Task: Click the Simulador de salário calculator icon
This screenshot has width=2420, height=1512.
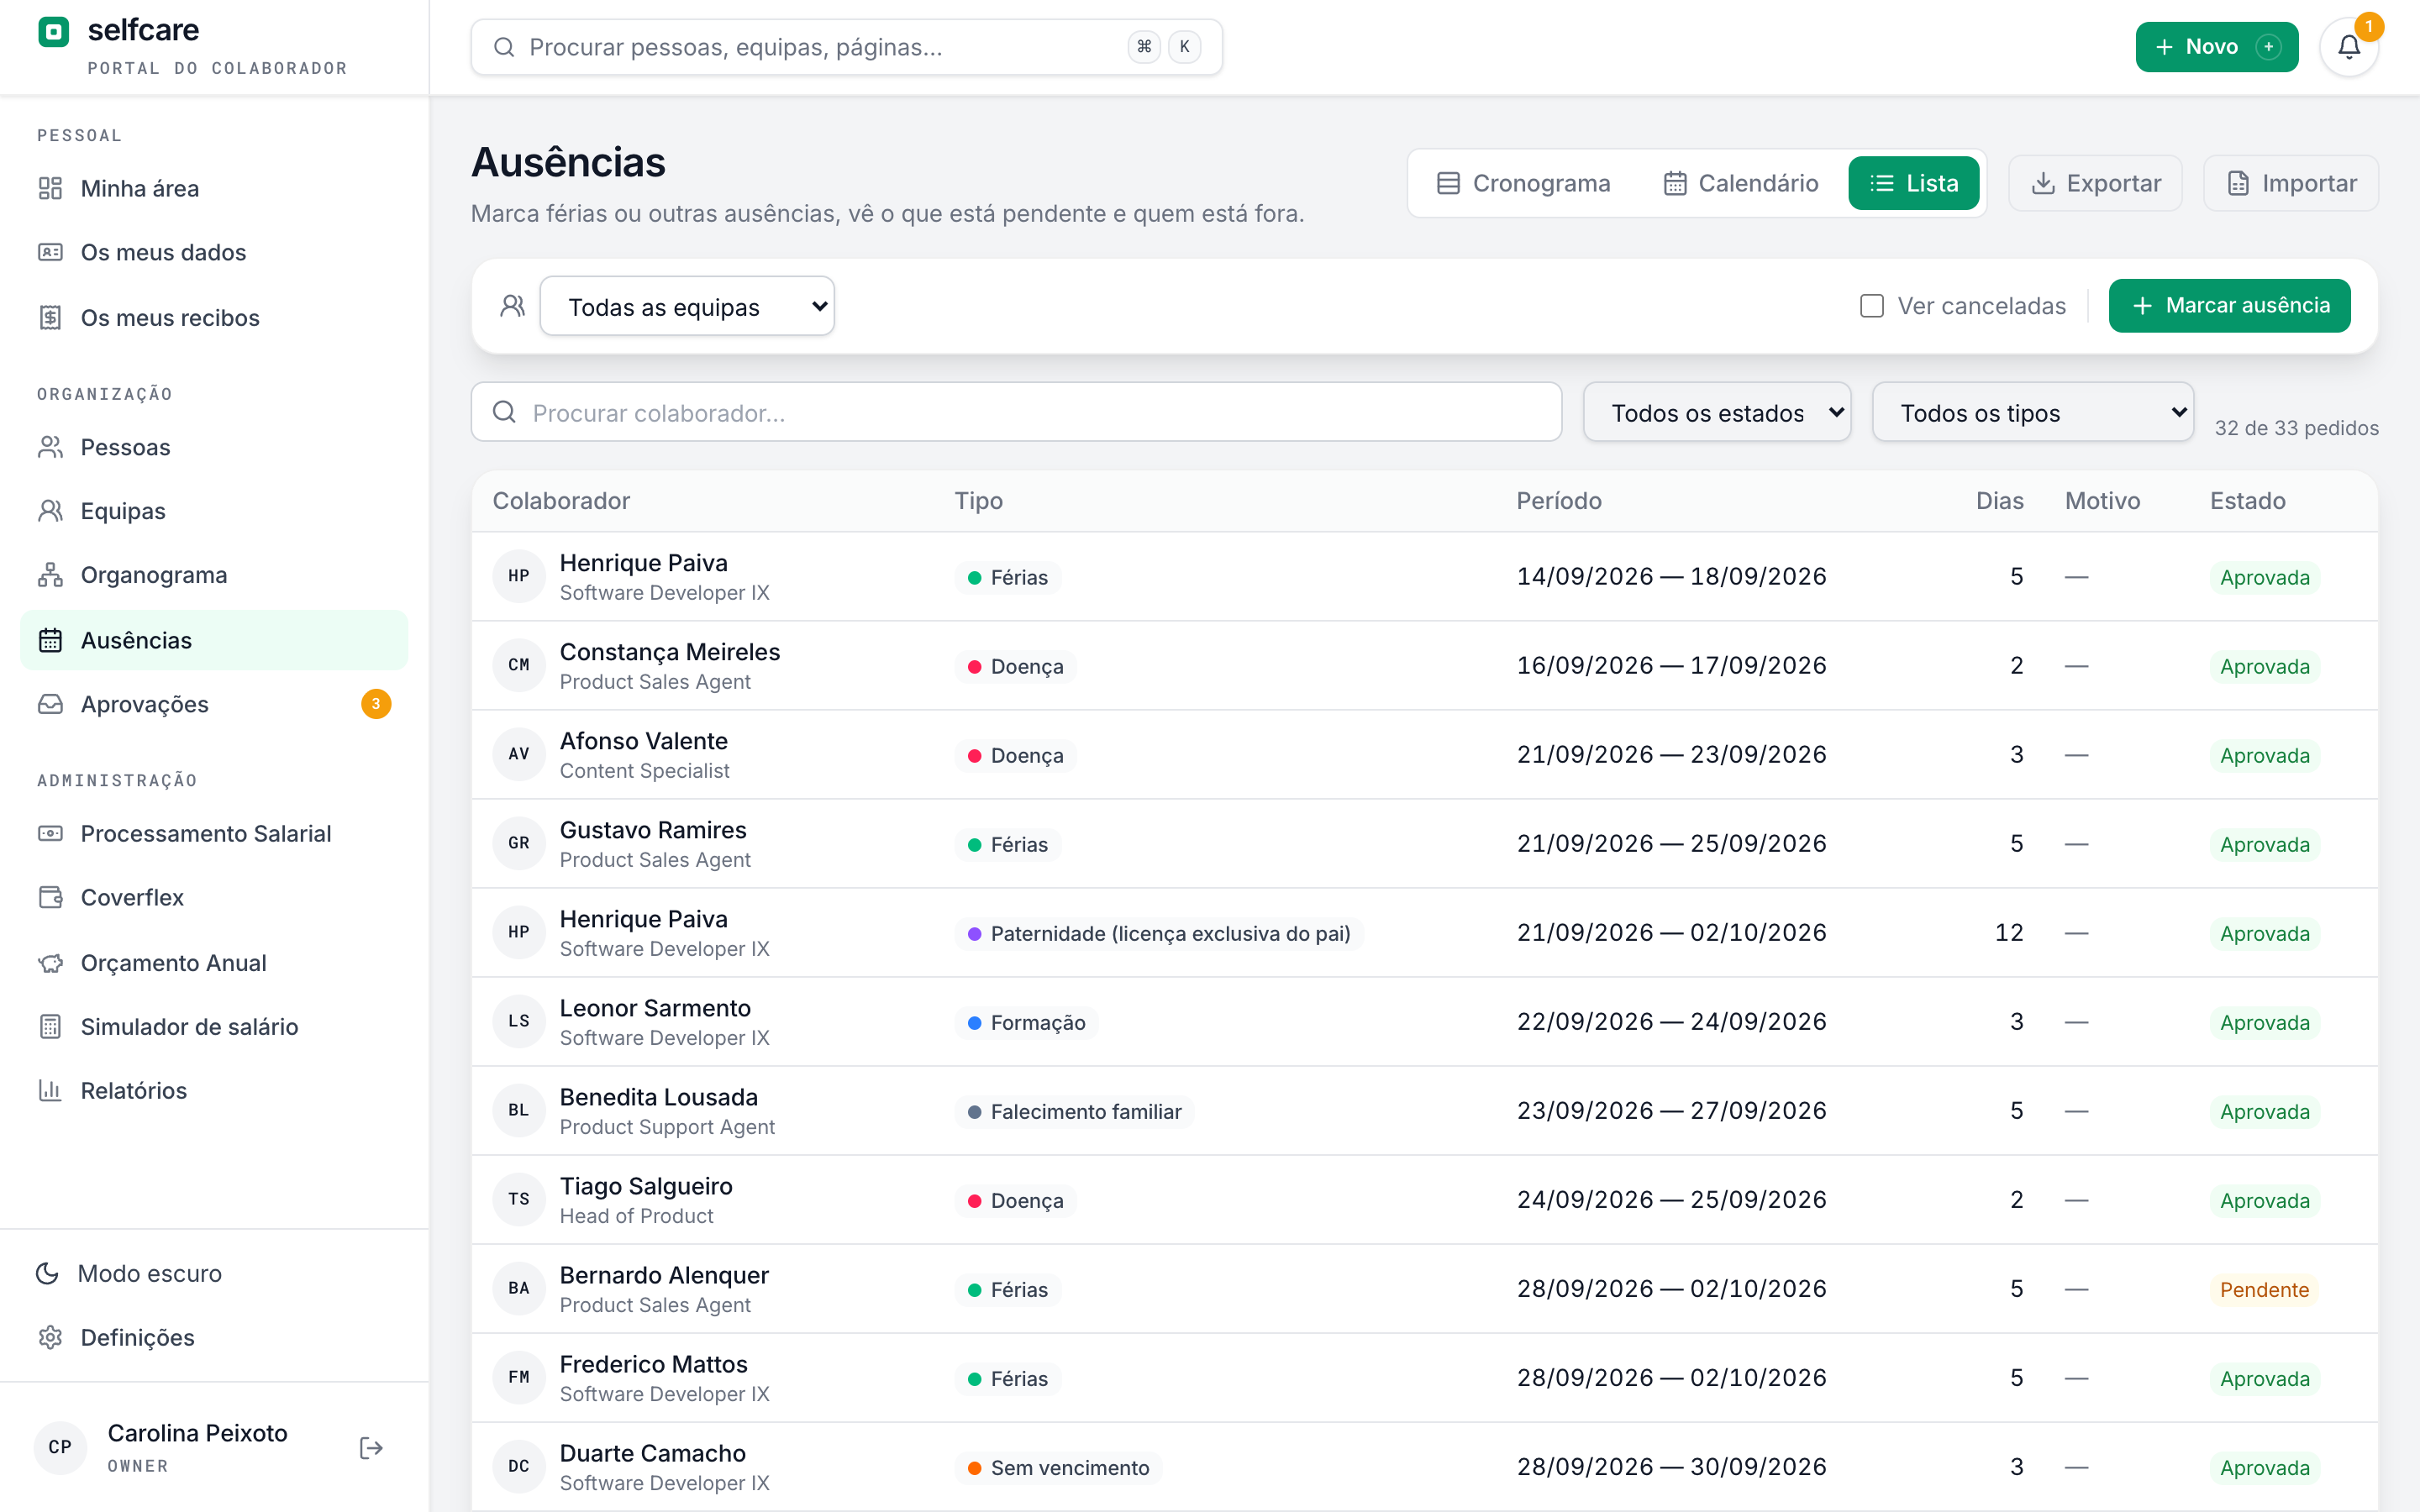Action: (50, 1026)
